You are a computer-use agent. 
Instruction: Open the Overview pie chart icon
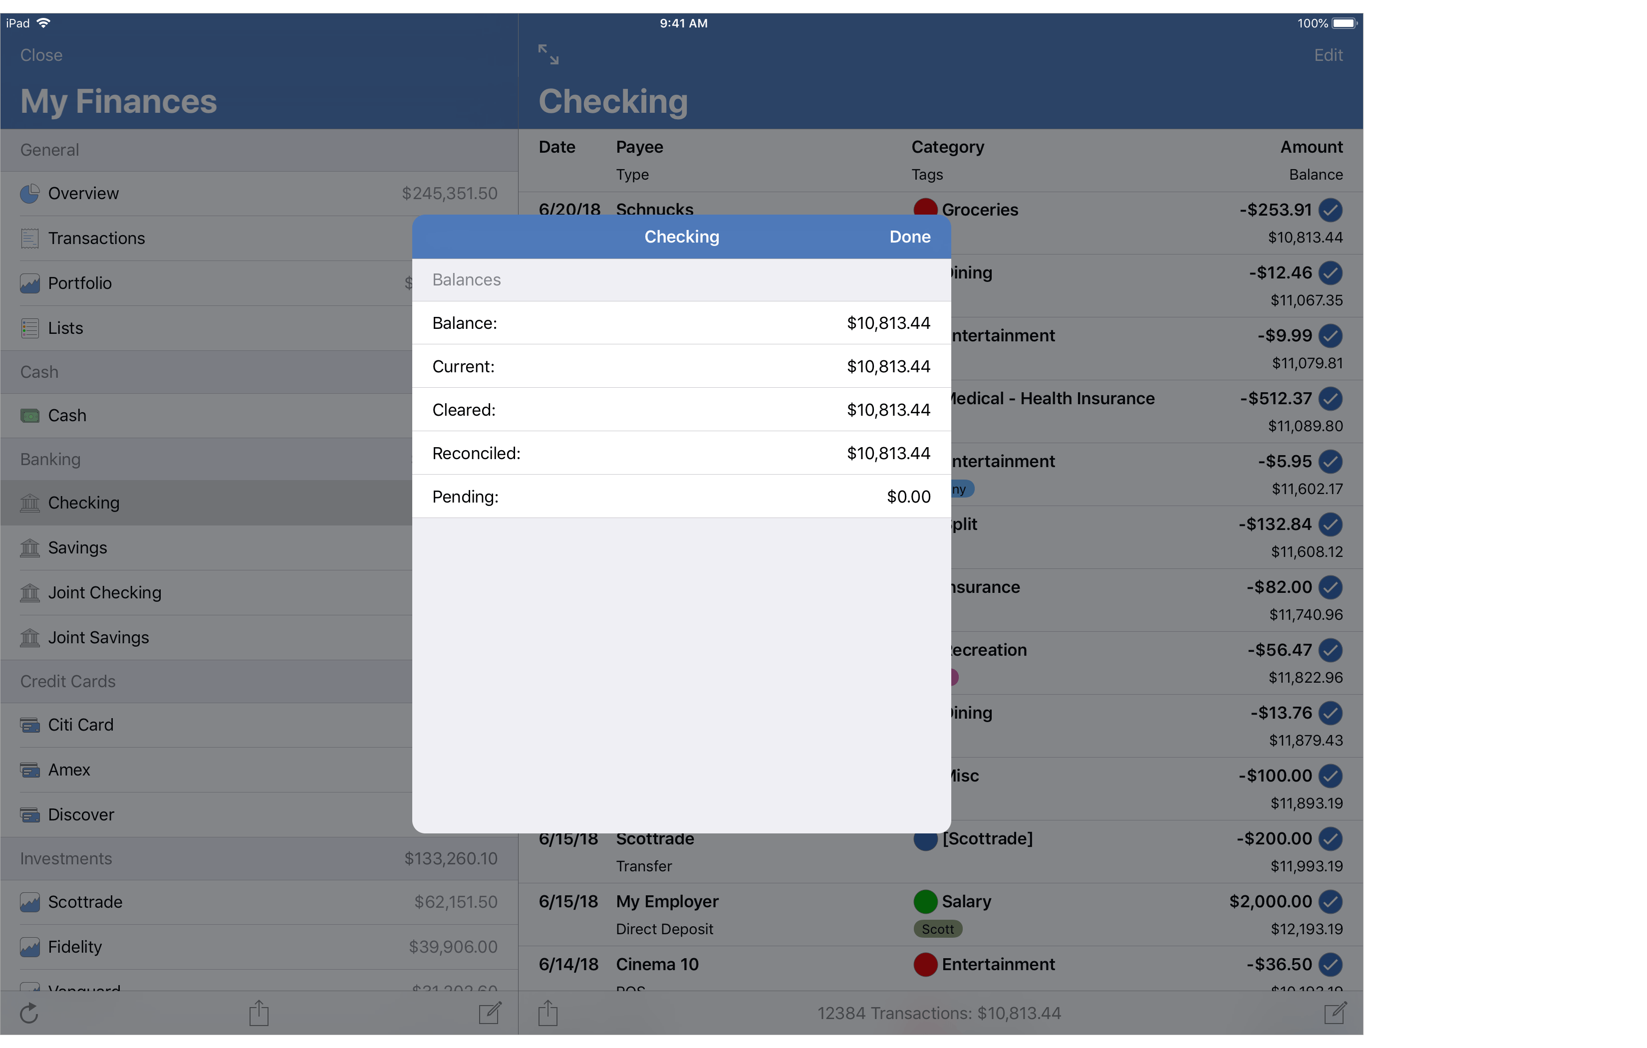[29, 194]
